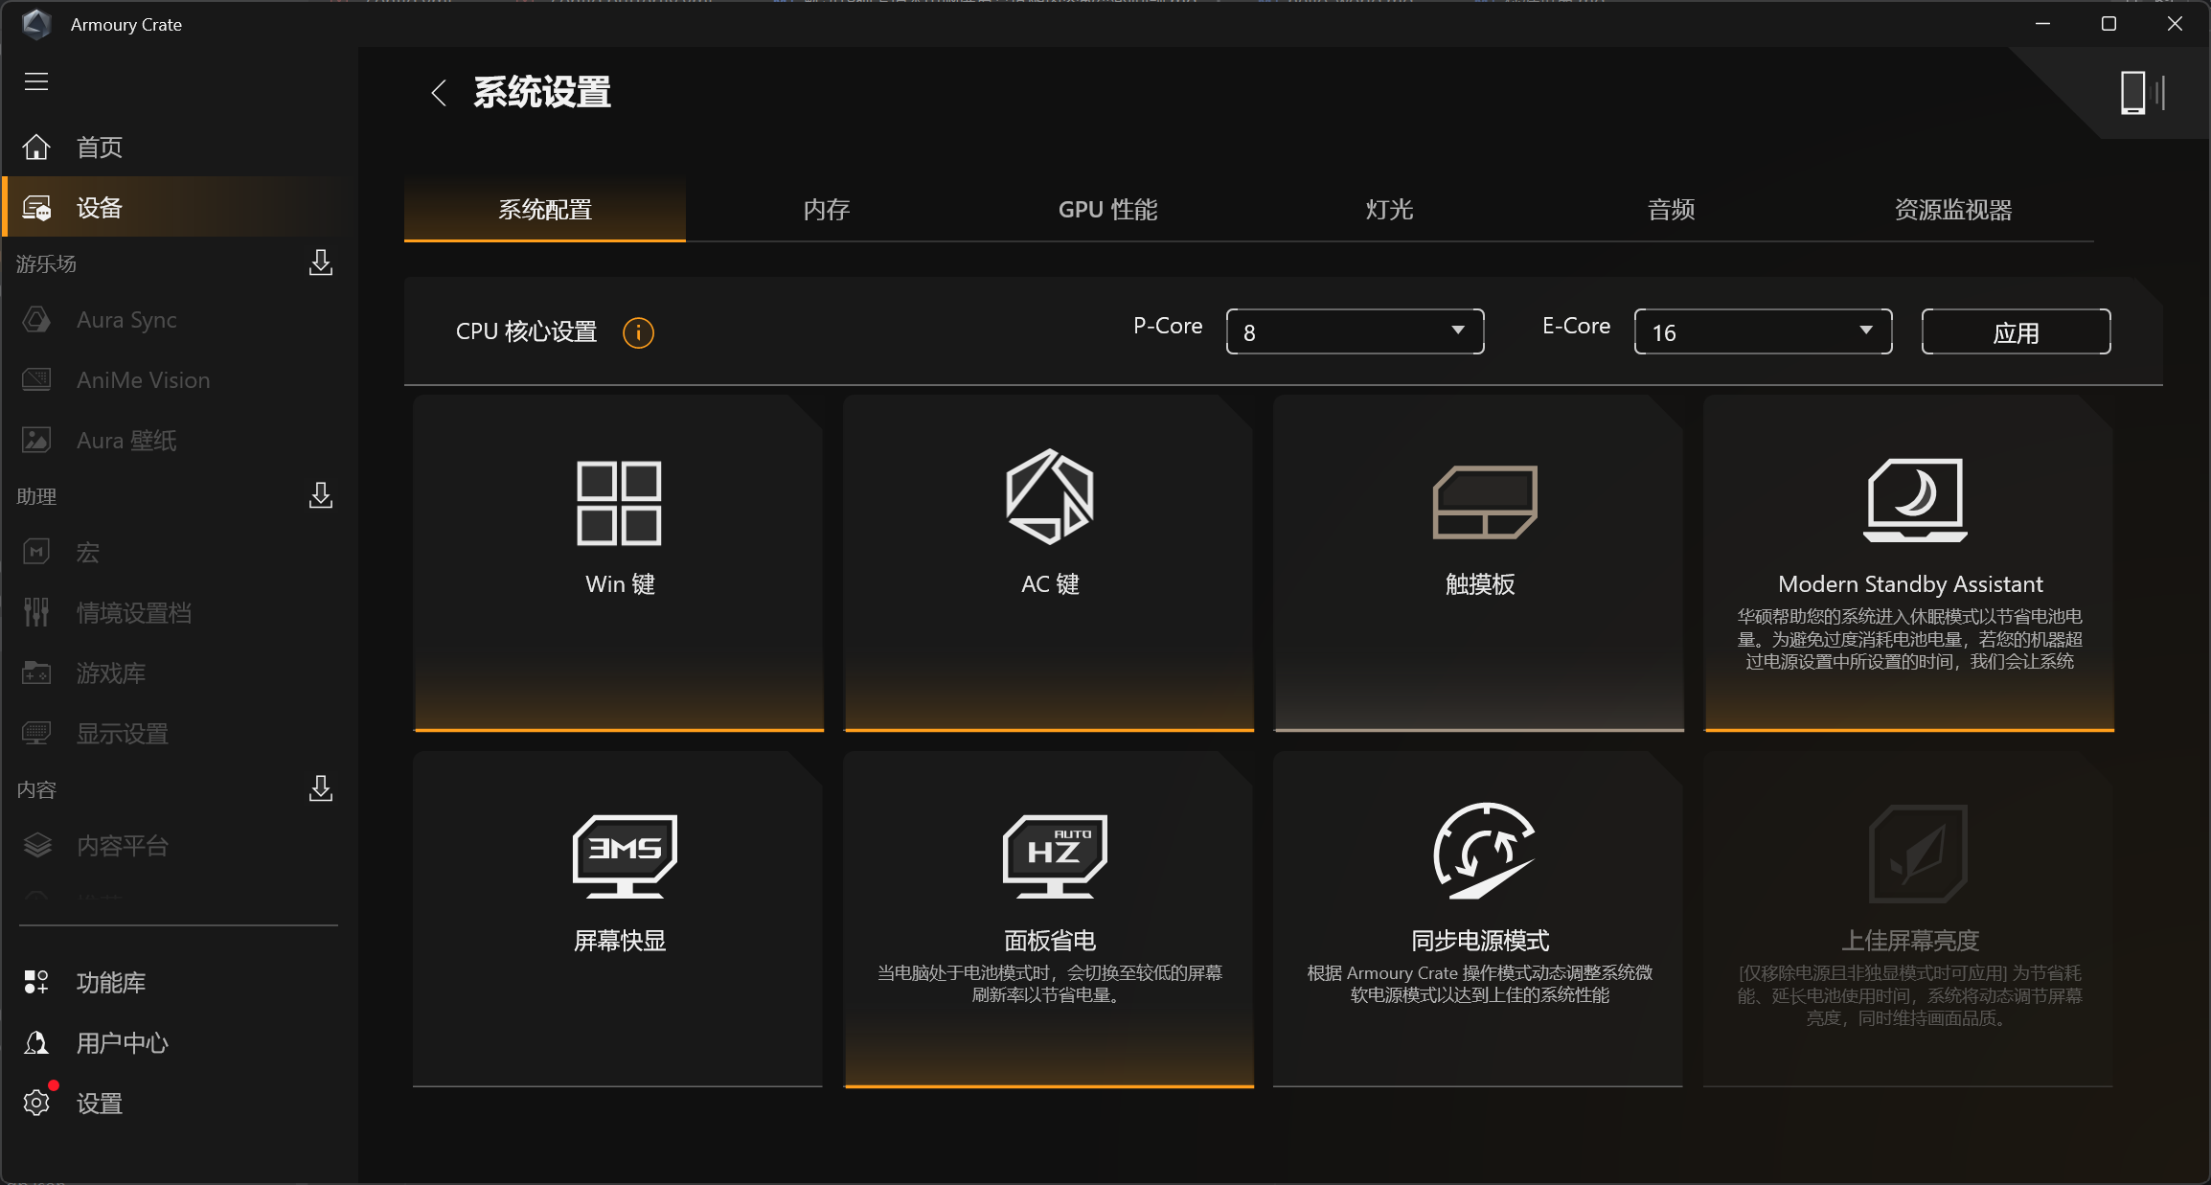Toggle the 上佳屏幕亮度 card
This screenshot has width=2211, height=1185.
pos(1909,921)
